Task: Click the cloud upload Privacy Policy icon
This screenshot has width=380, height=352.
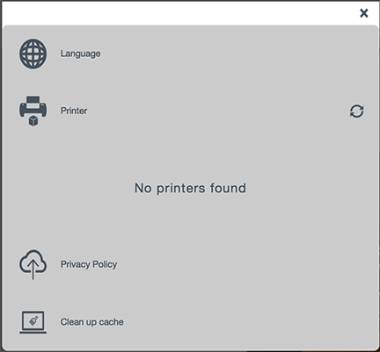Action: (x=33, y=264)
